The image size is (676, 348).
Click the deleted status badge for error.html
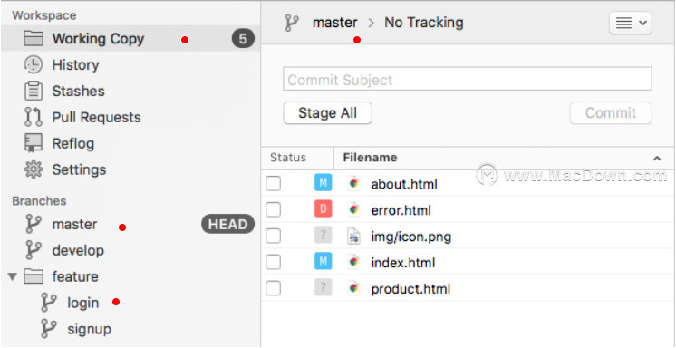point(323,210)
